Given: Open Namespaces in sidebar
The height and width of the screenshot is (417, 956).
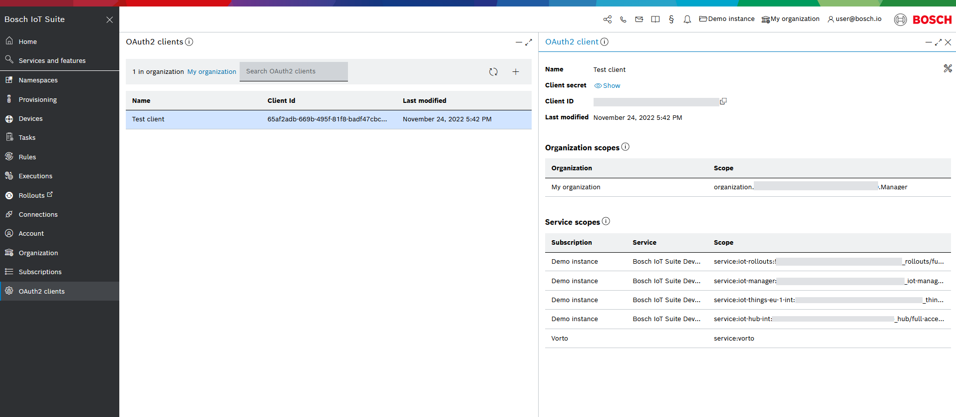Looking at the screenshot, I should pyautogui.click(x=59, y=80).
